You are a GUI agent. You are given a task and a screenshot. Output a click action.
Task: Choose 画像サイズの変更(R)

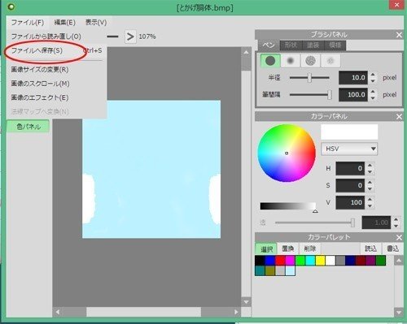point(56,70)
